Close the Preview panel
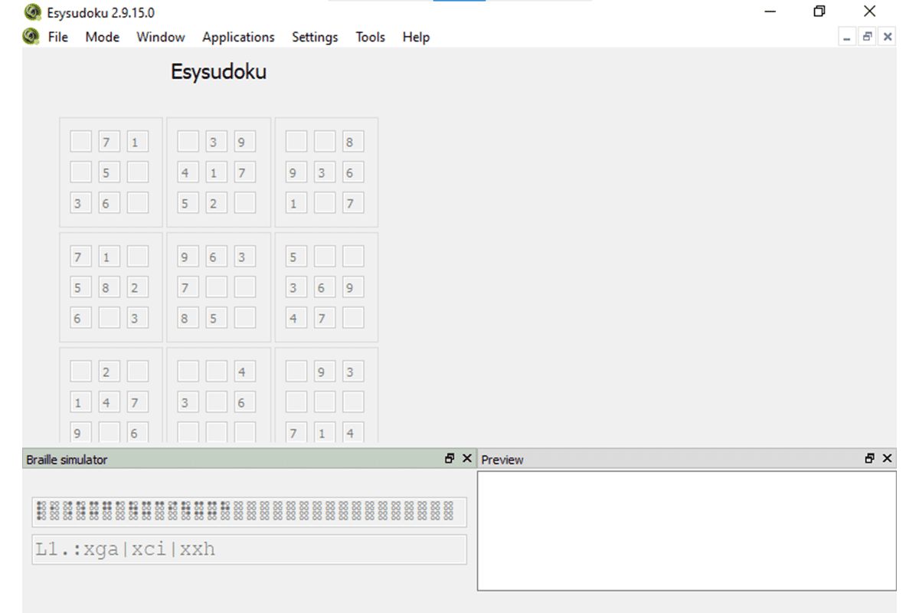 click(x=887, y=458)
